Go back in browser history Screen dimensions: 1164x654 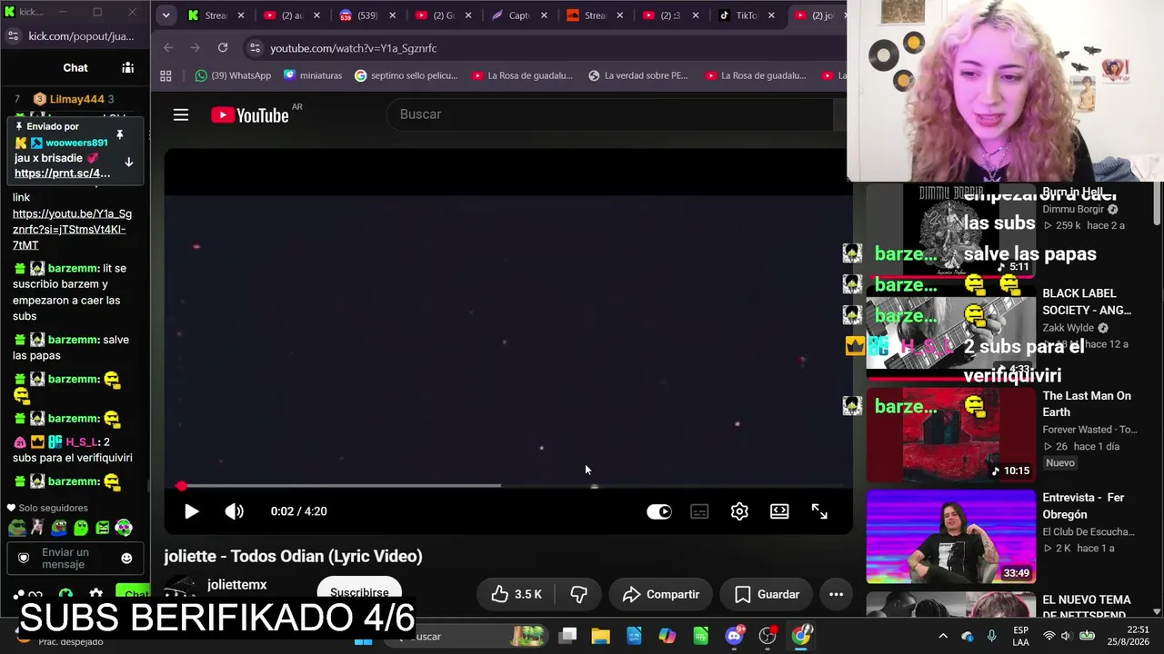(168, 48)
